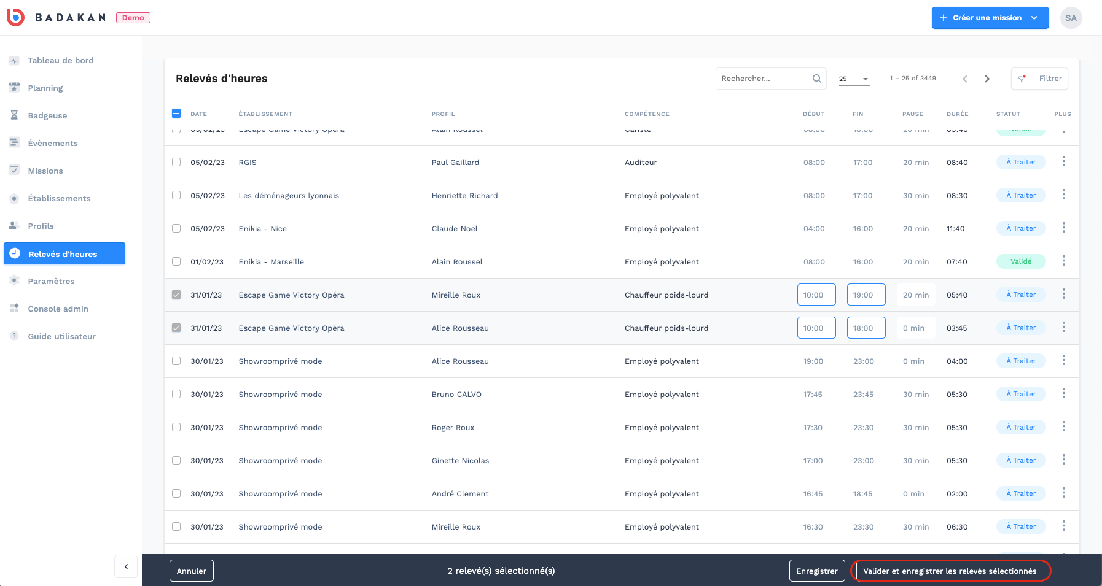
Task: Click the Missions checkmark icon
Action: point(14,171)
